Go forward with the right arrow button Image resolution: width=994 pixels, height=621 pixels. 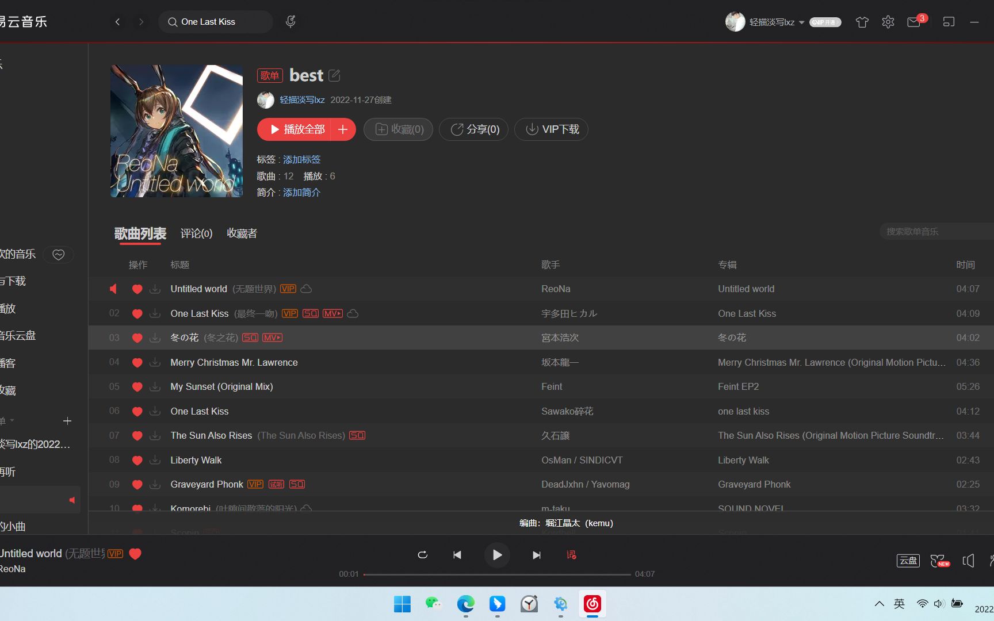pyautogui.click(x=142, y=22)
